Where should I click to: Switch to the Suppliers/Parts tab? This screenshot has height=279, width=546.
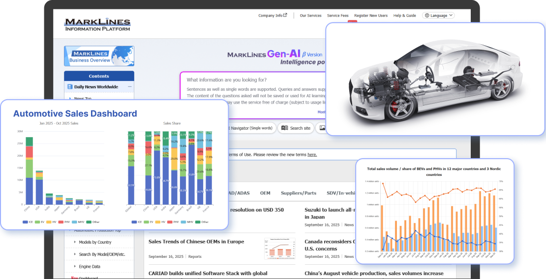(x=298, y=193)
